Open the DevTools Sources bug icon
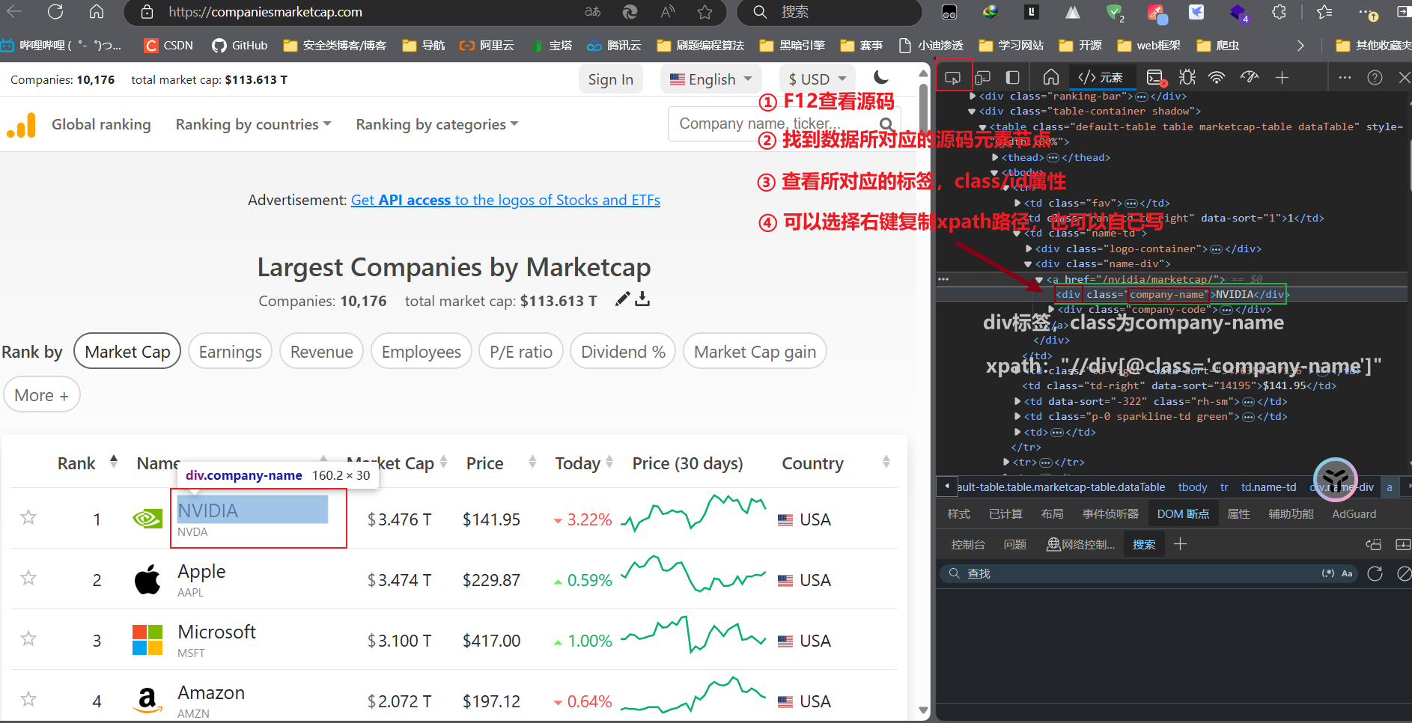 [x=1187, y=77]
